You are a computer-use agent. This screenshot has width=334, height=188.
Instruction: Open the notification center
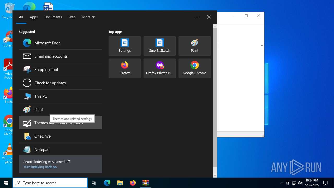tap(325, 183)
